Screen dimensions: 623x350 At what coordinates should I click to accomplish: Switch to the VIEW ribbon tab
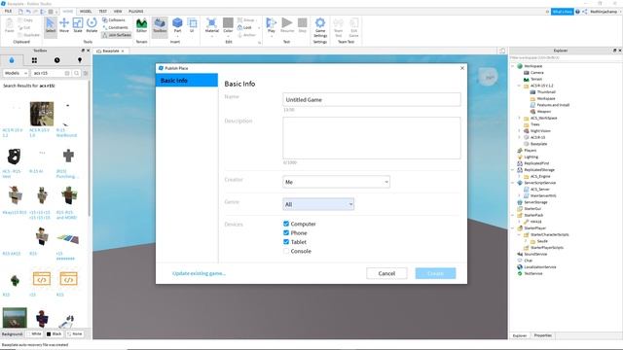pyautogui.click(x=118, y=12)
